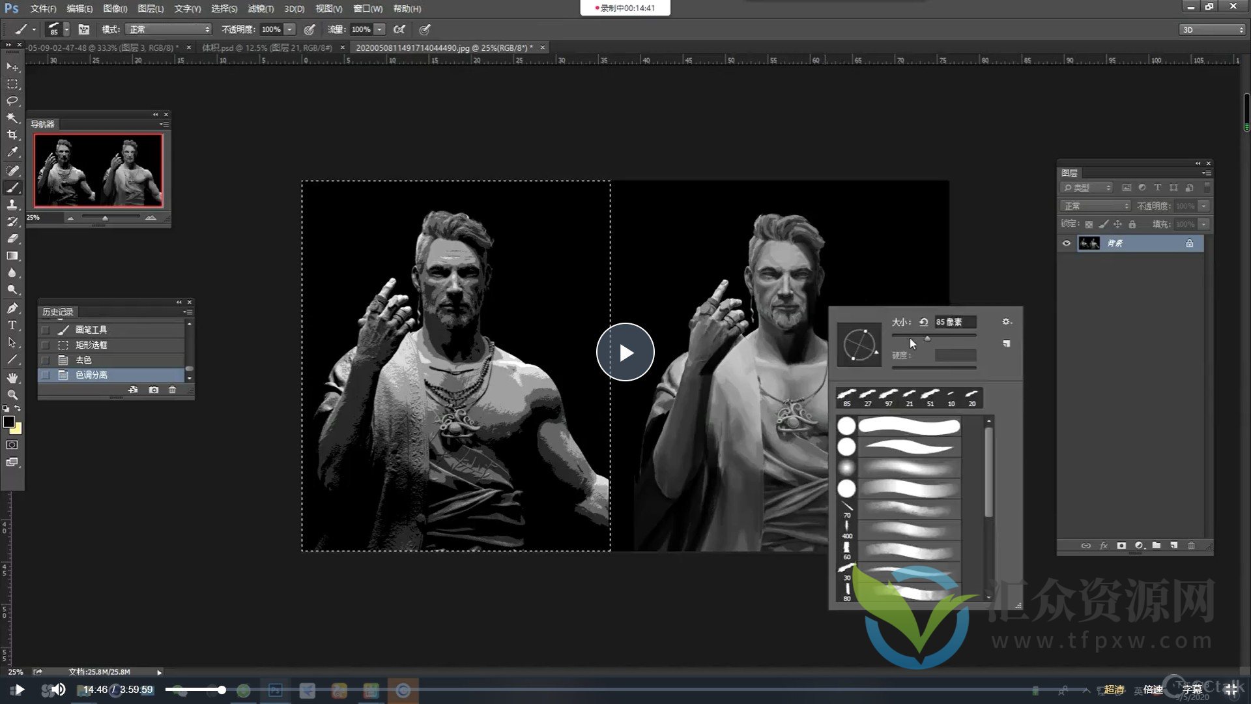The width and height of the screenshot is (1251, 704).
Task: Open the 滤镜 menu
Action: pos(260,8)
